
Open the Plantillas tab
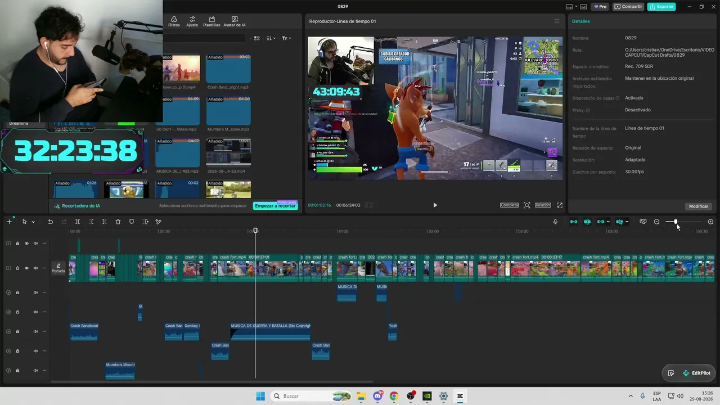tap(211, 21)
